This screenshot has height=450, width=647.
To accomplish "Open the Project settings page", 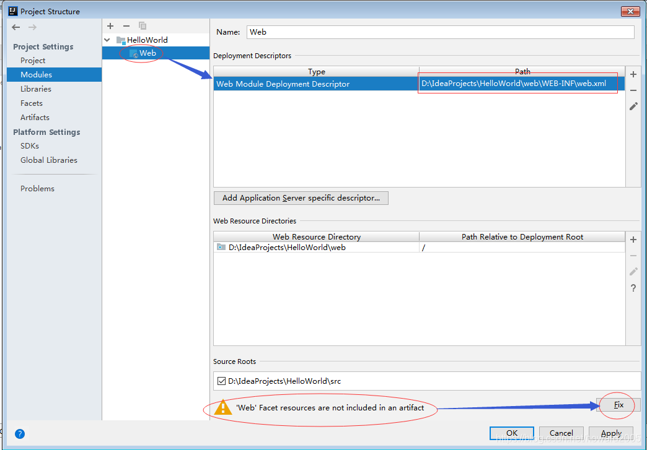I will point(33,61).
